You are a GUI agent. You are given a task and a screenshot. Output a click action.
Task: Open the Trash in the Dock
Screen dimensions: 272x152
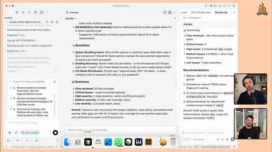coord(173,142)
